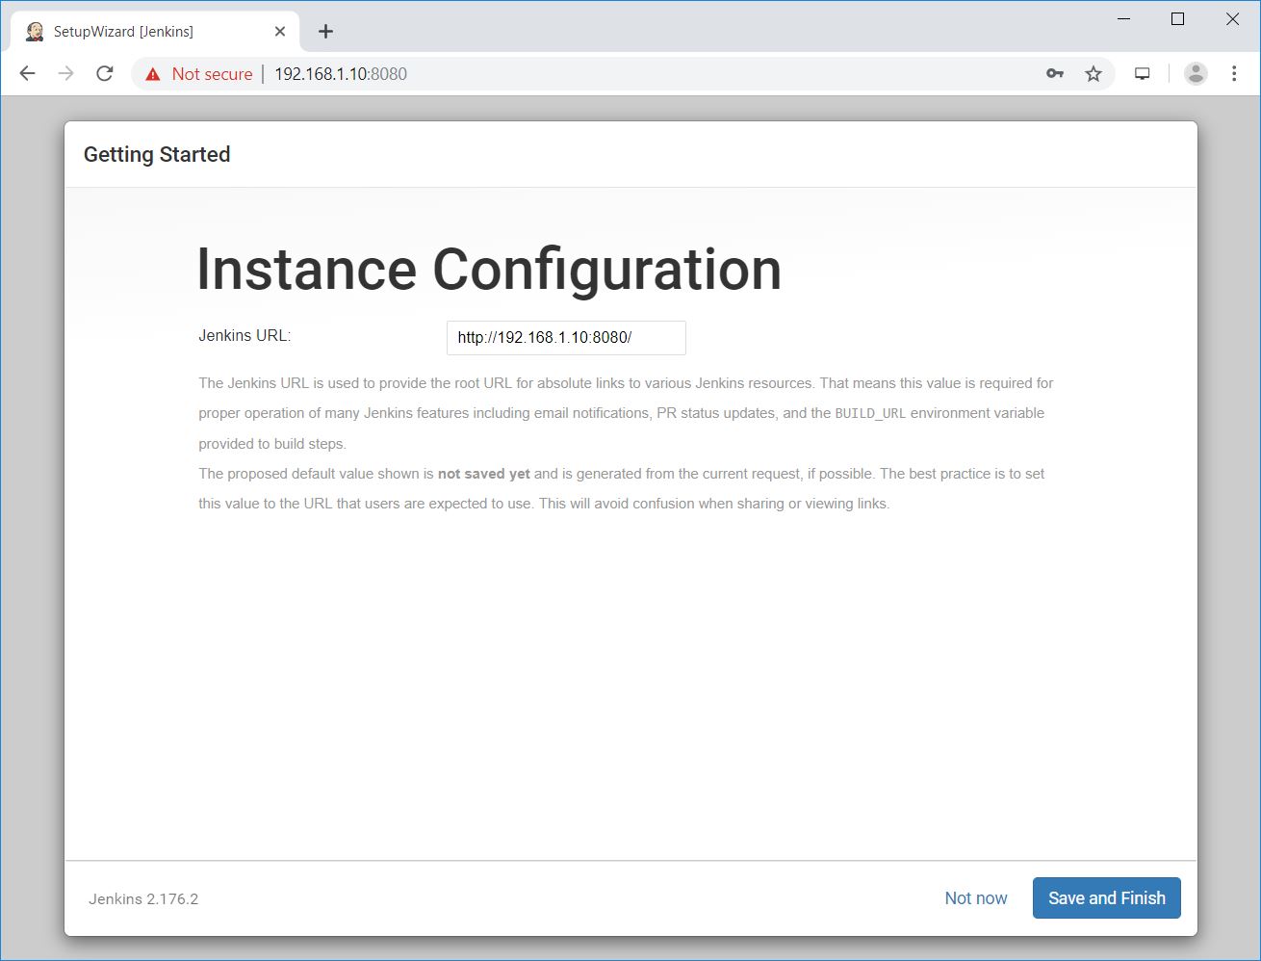Minimize the Chrome window
Viewport: 1261px width, 961px height.
click(1123, 19)
